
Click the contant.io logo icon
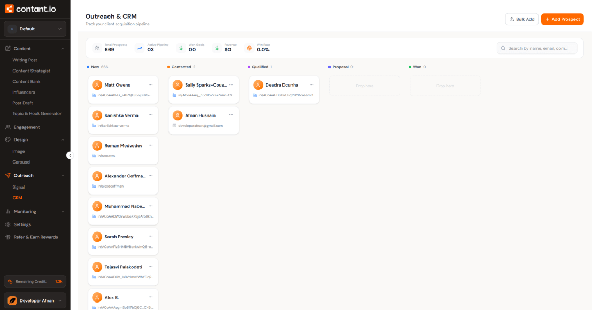click(9, 9)
